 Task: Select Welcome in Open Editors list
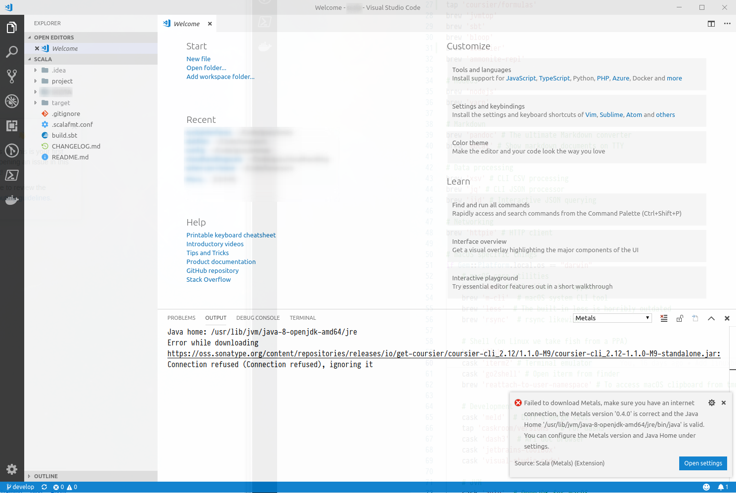pos(91,48)
